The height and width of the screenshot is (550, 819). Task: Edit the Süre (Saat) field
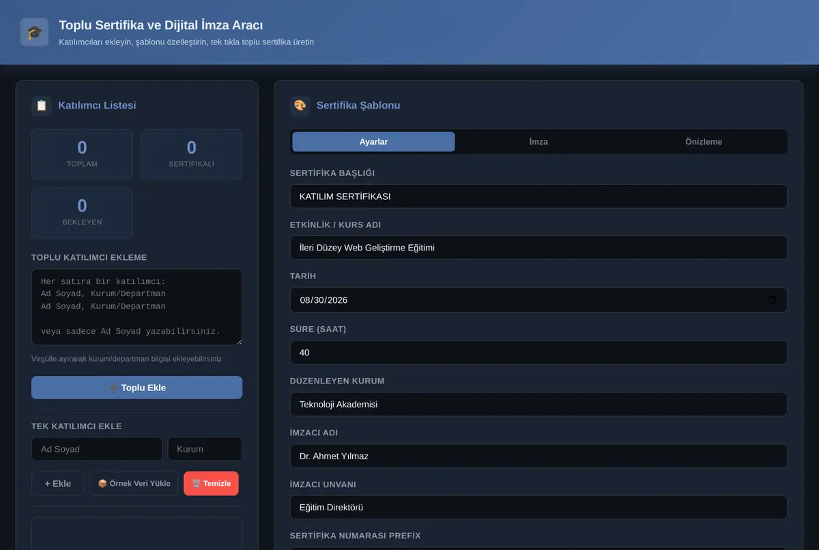pos(538,352)
